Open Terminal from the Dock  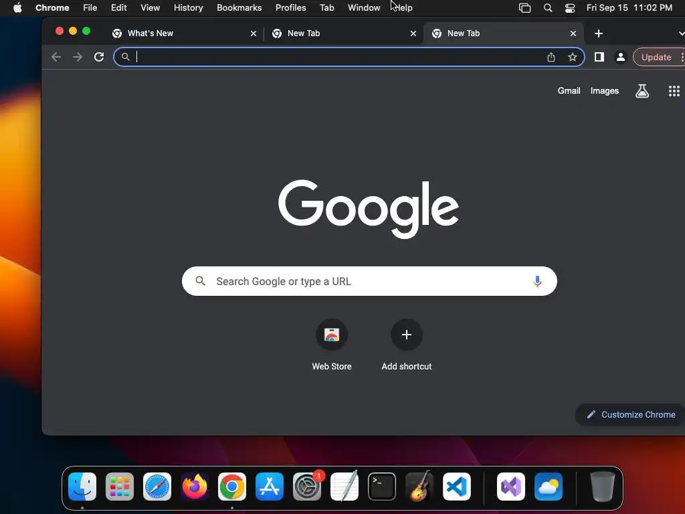coord(382,487)
